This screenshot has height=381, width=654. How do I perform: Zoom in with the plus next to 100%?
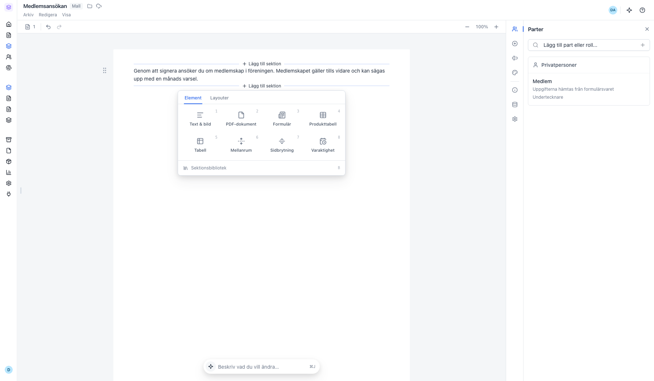[496, 27]
